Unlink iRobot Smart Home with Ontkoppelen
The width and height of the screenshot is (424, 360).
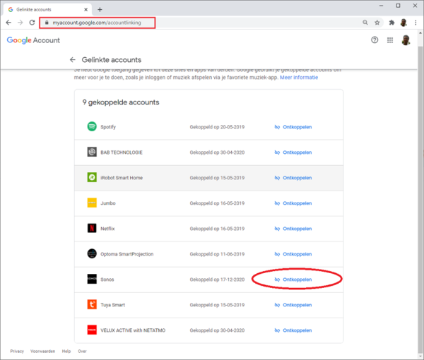[x=293, y=178]
